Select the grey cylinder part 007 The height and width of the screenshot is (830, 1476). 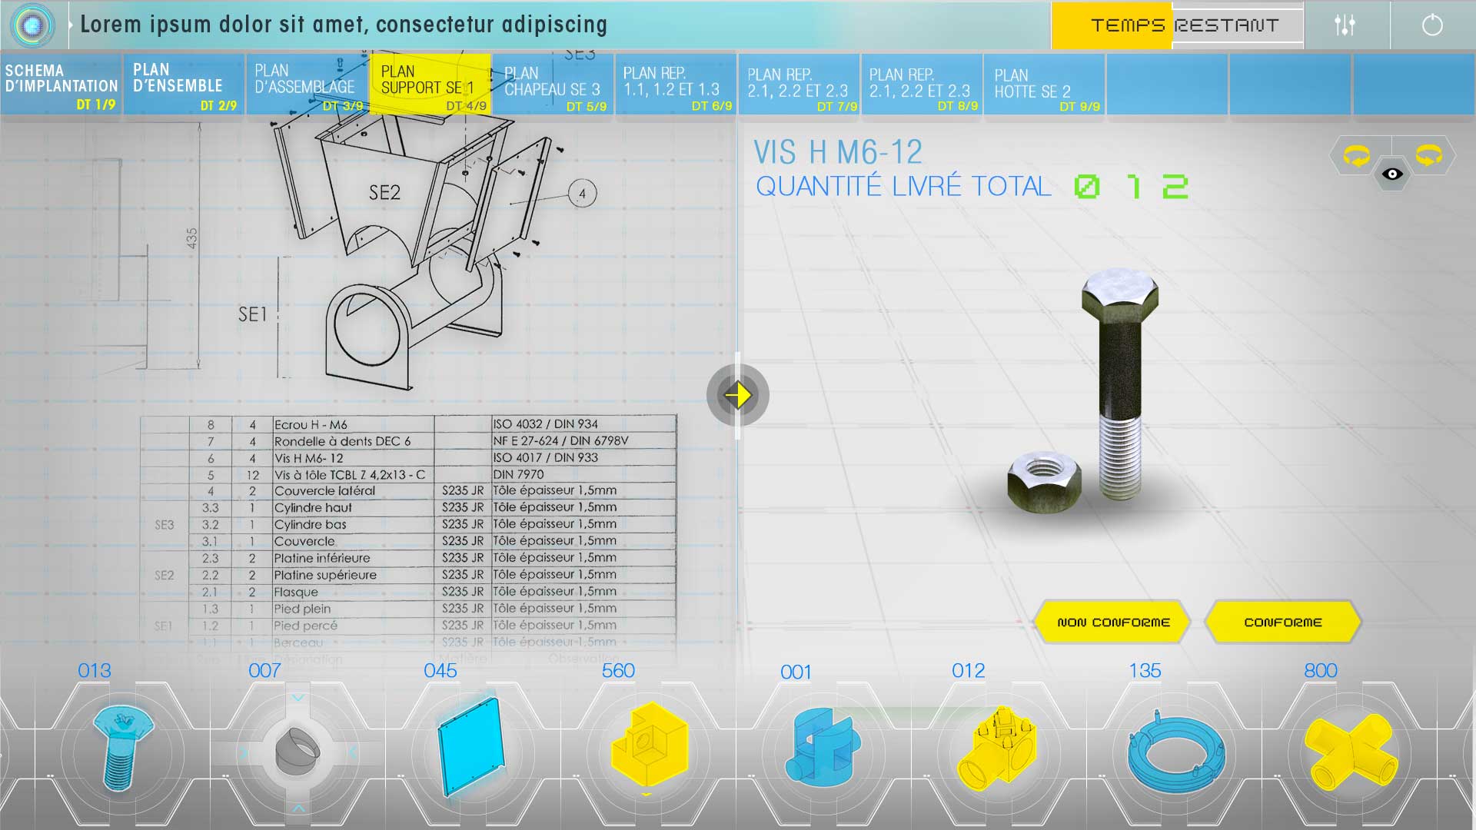pos(298,752)
